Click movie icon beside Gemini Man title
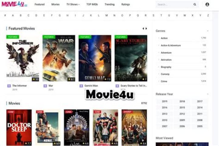This screenshot has height=146, width=219. click(x=81, y=86)
